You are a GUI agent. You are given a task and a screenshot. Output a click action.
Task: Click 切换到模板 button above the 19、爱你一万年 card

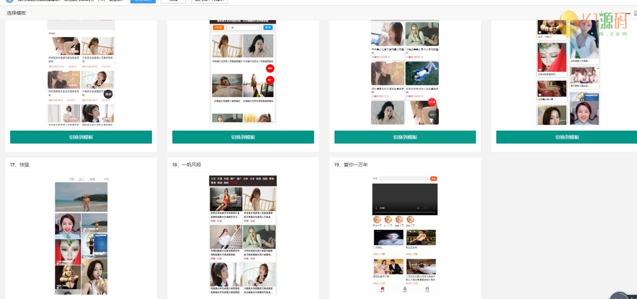pyautogui.click(x=405, y=137)
